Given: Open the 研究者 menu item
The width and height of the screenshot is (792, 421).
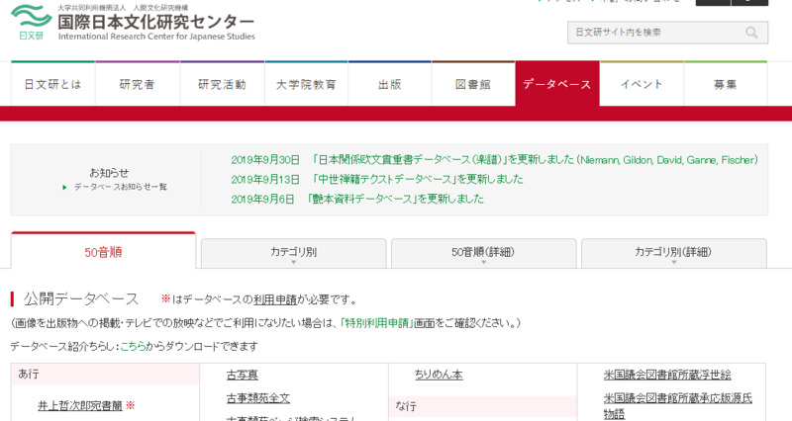Looking at the screenshot, I should [137, 85].
